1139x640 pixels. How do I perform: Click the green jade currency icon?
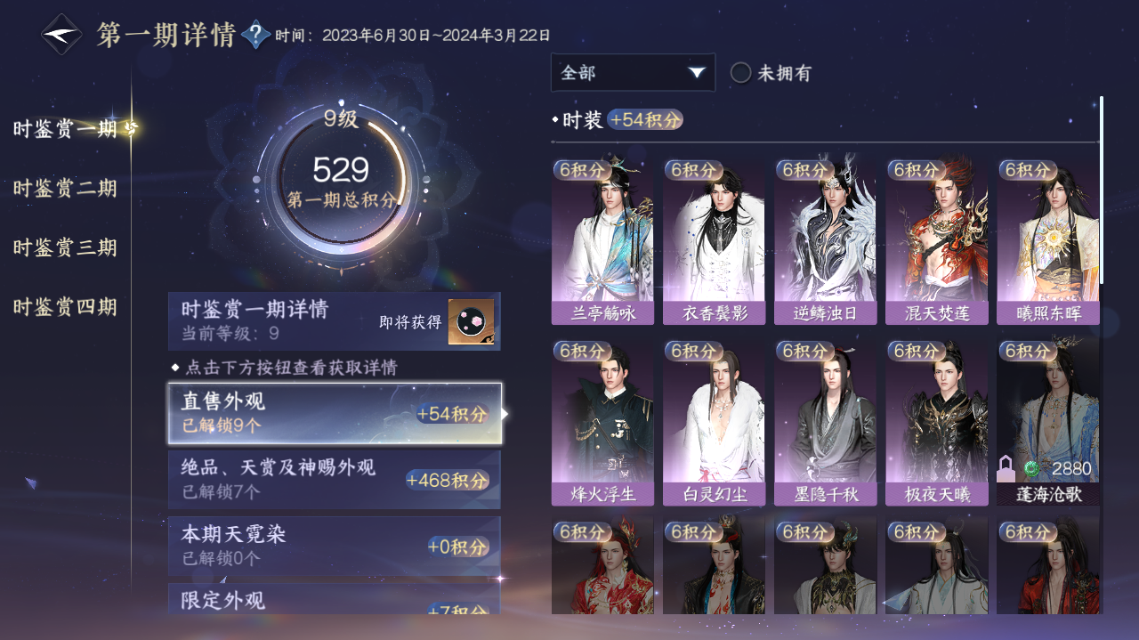point(1031,469)
